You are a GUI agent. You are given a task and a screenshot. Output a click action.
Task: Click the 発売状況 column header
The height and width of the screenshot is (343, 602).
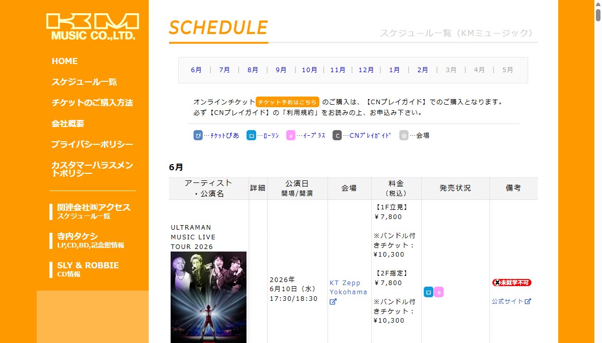click(455, 188)
